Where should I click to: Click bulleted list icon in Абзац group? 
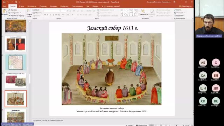pyautogui.click(x=78, y=11)
